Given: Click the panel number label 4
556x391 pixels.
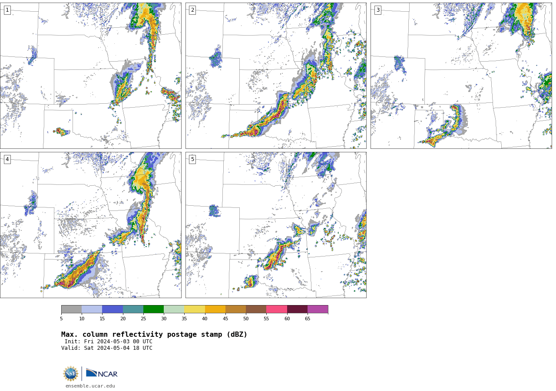Looking at the screenshot, I should tap(7, 159).
